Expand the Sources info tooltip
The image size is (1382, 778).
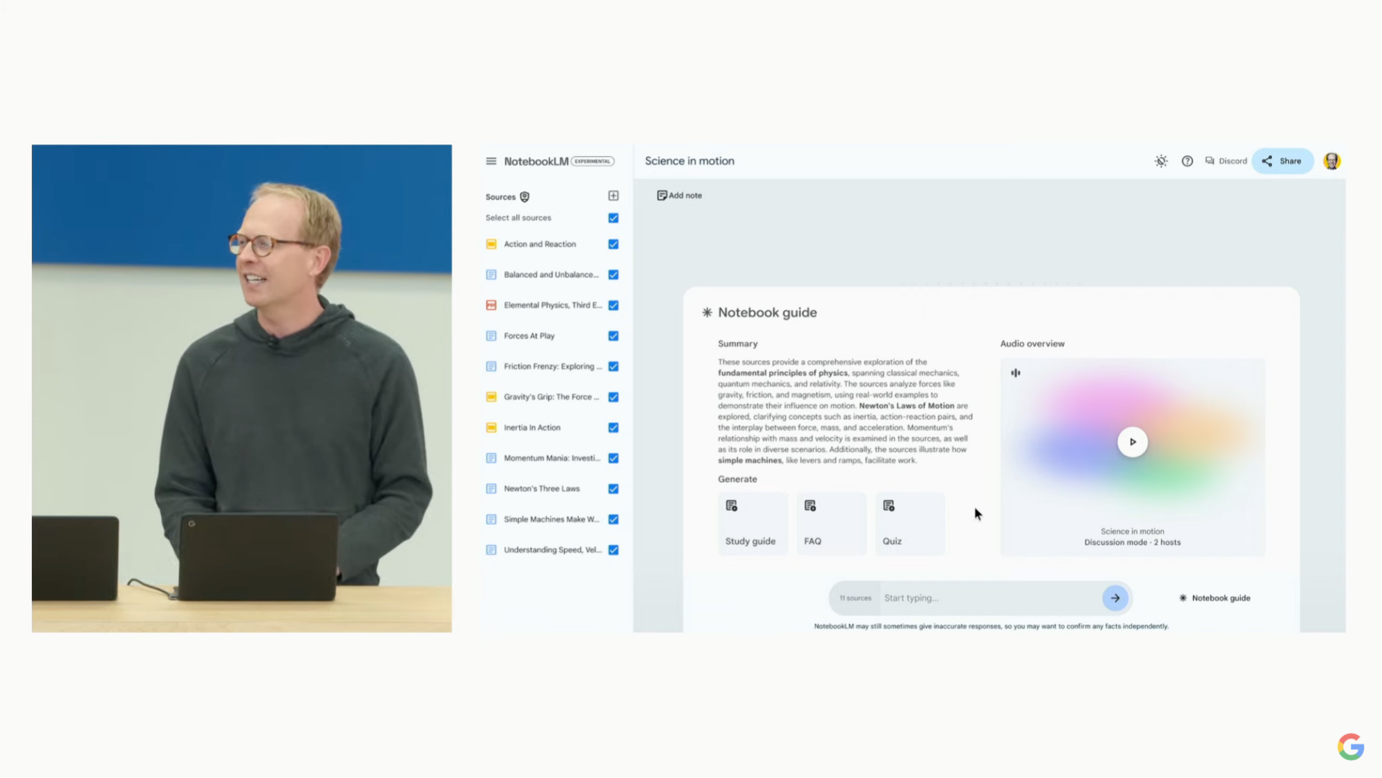[x=524, y=196]
